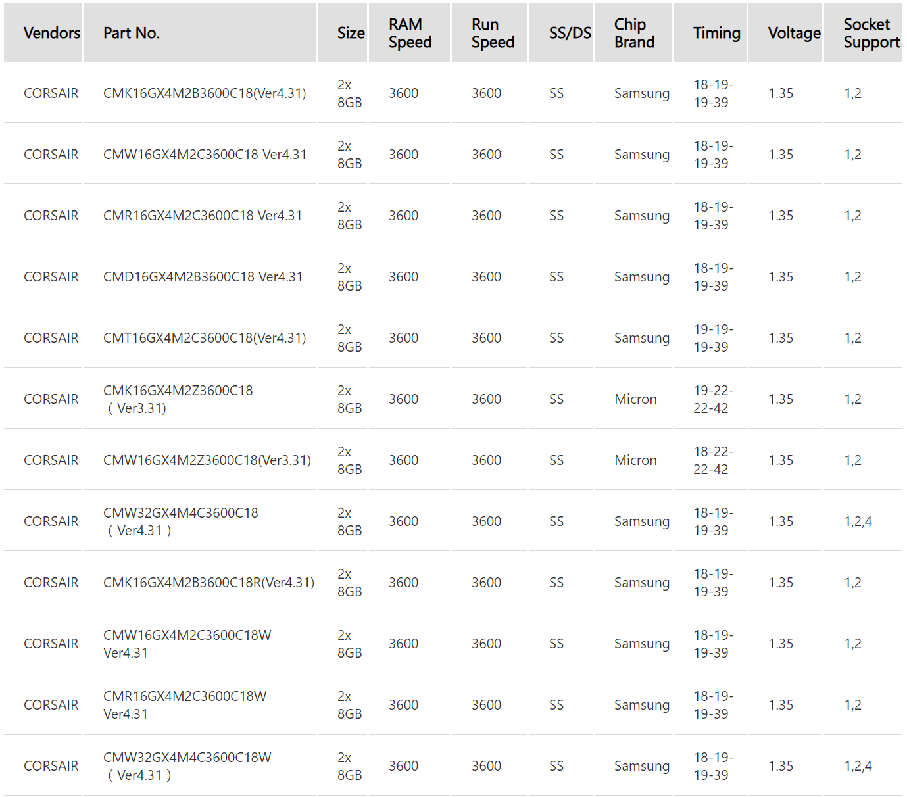Image resolution: width=907 pixels, height=797 pixels.
Task: Click Samsung chip brand in CMR16GX4M2C3600C18 Ver4.31 row
Action: click(642, 216)
